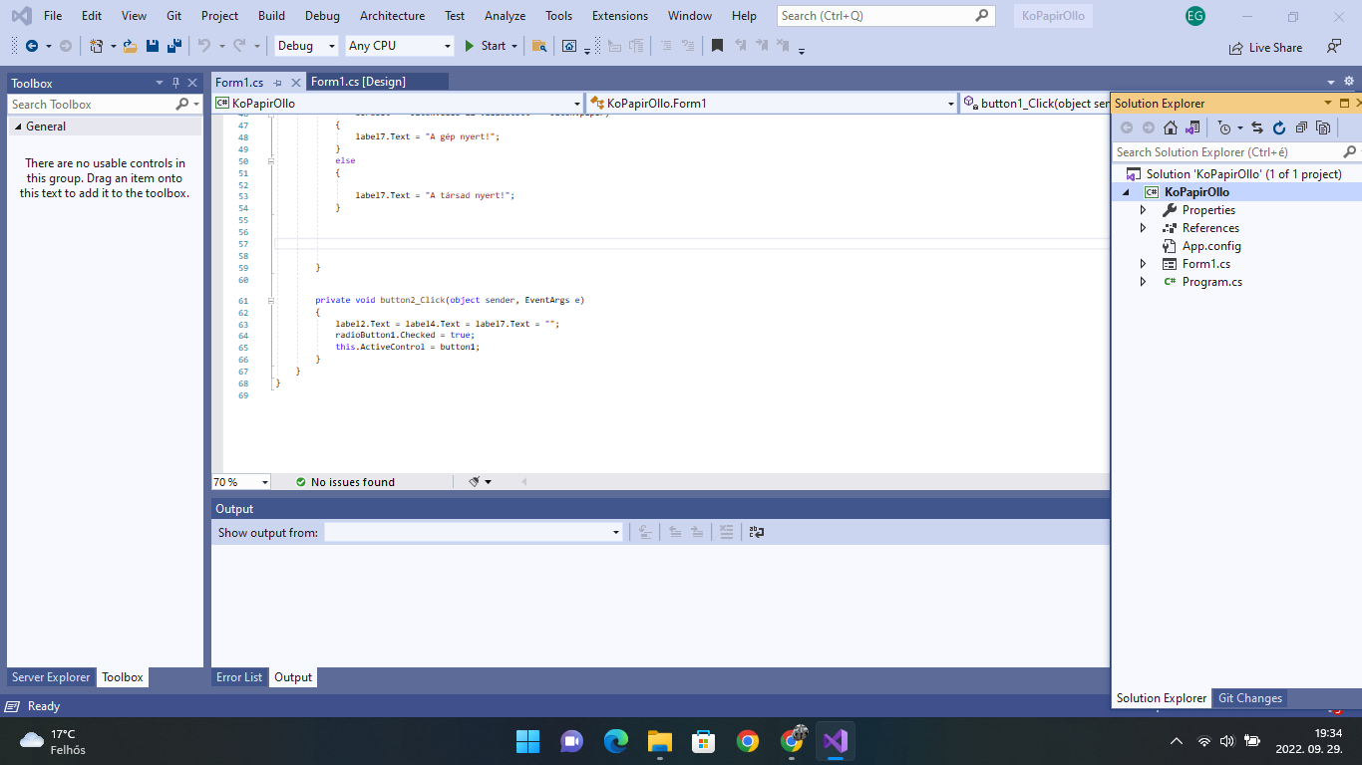Toggle auto-hide pin on Toolbox panel
This screenshot has width=1362, height=765.
click(x=175, y=83)
